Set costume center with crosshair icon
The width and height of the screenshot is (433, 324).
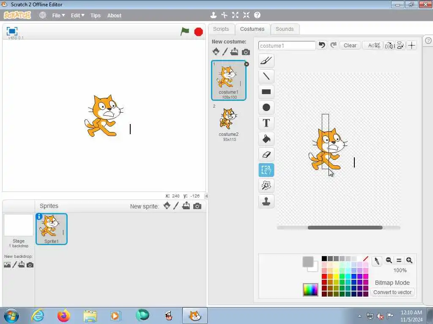tap(412, 46)
